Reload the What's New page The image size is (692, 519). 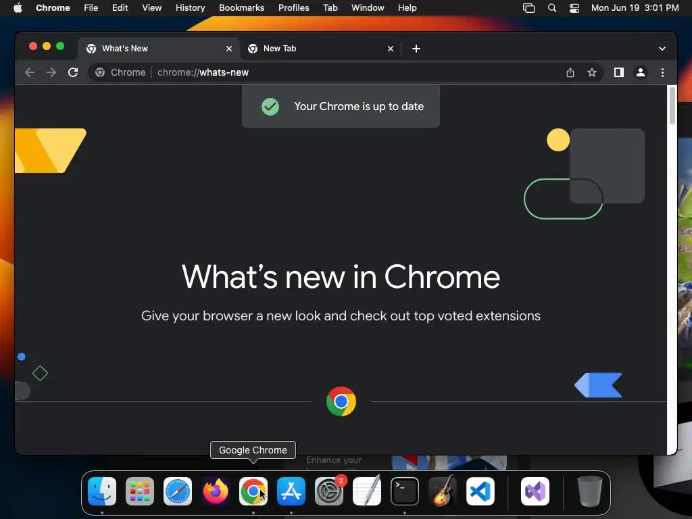point(73,72)
